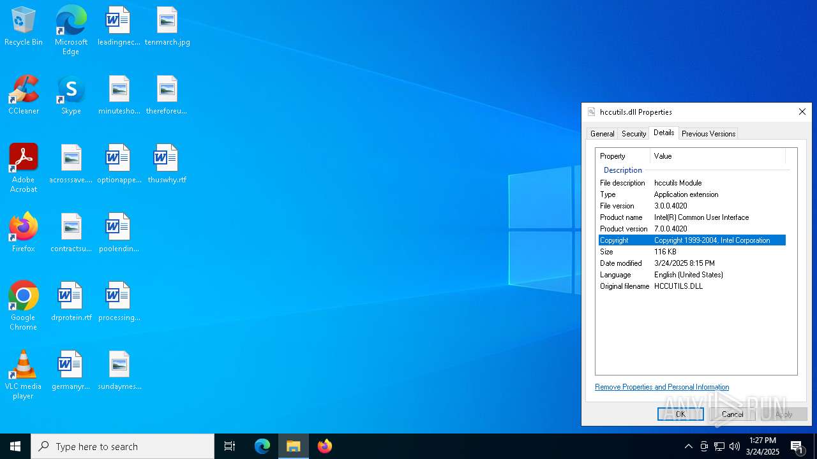Select the Firefox desktop shortcut
Image resolution: width=817 pixels, height=459 pixels.
tap(24, 233)
